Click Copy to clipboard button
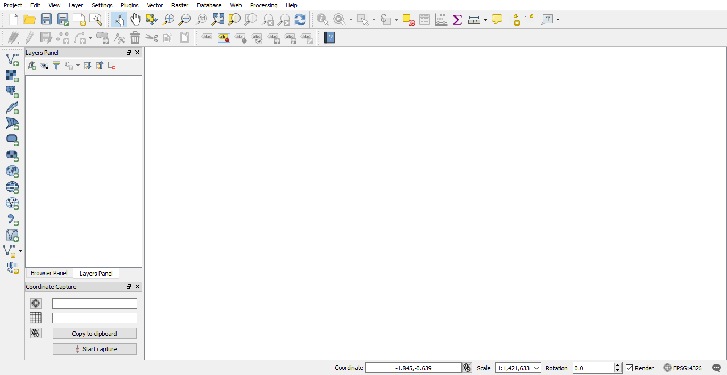Screen dimensions: 727x375 (x=95, y=334)
